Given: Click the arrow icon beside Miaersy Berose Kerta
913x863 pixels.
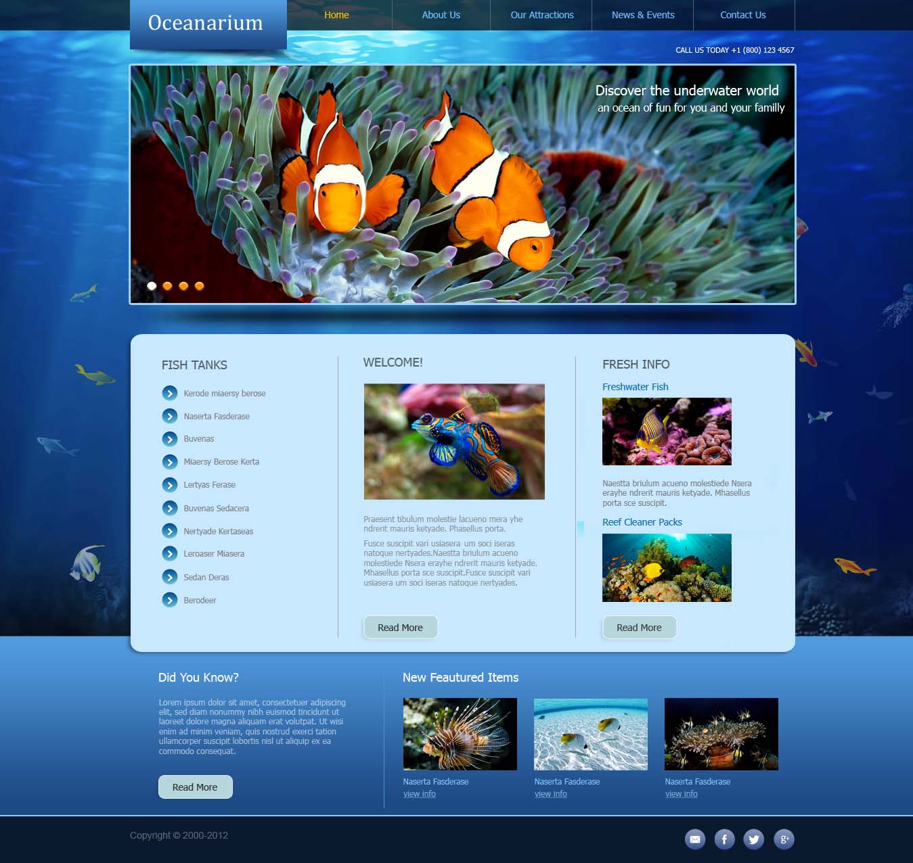Looking at the screenshot, I should tap(170, 462).
